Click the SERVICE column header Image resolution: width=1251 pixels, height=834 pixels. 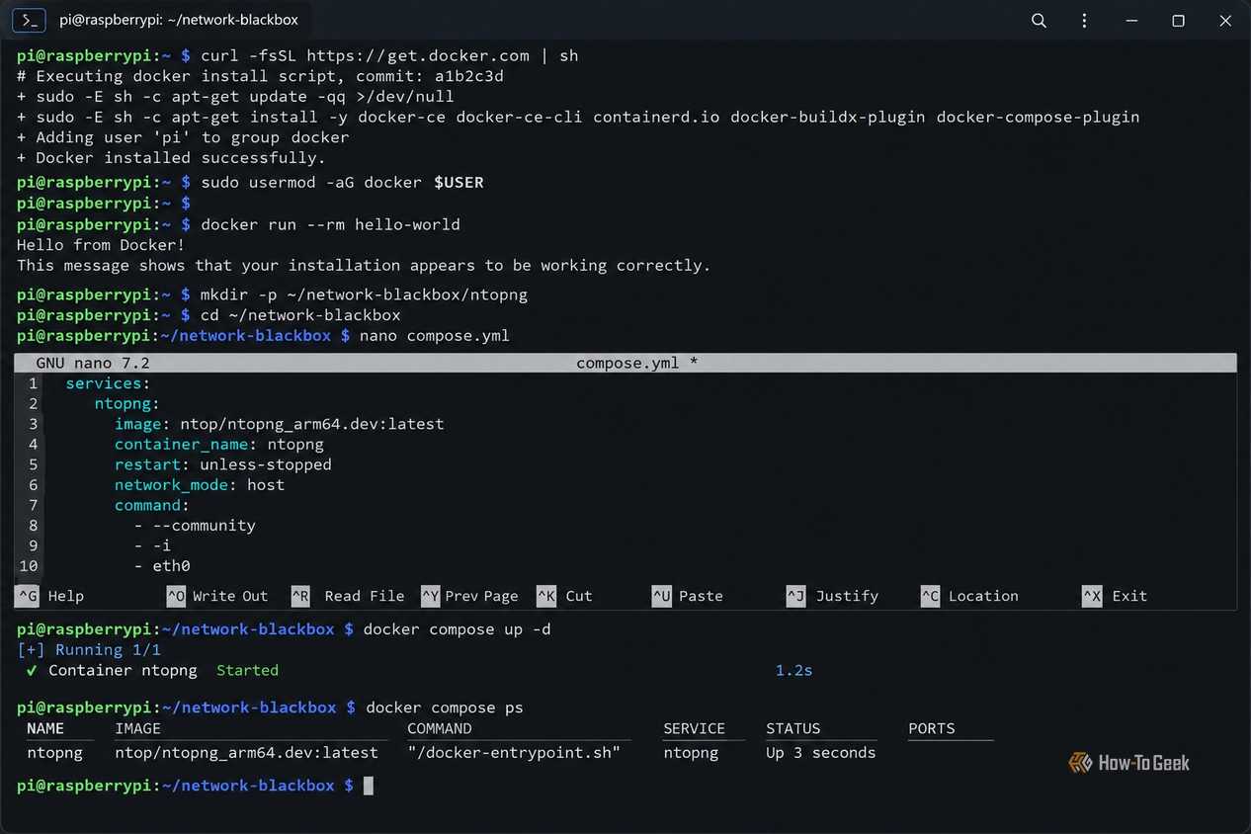694,728
